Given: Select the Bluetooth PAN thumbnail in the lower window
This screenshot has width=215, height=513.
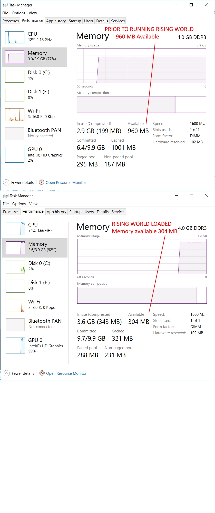Looking at the screenshot, I should click(15, 324).
